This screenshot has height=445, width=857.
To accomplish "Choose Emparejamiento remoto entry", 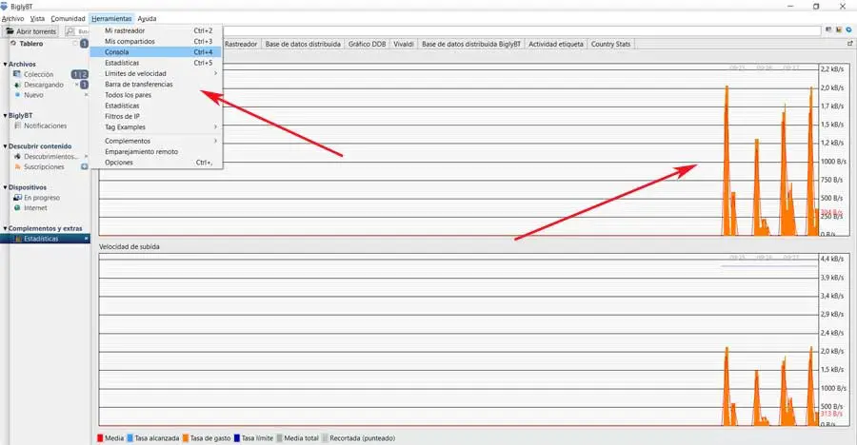I will tap(156, 152).
